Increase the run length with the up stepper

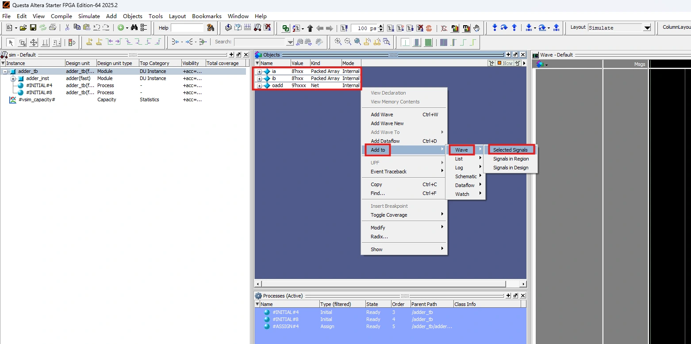pos(381,26)
